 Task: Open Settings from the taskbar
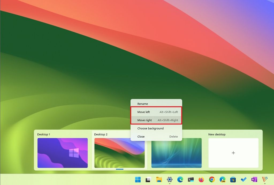[170, 179]
